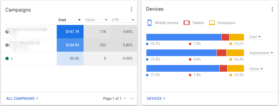Open the Cost column dropdown in Campaigns
Viewport: 279px width, 106px height.
[x=79, y=20]
